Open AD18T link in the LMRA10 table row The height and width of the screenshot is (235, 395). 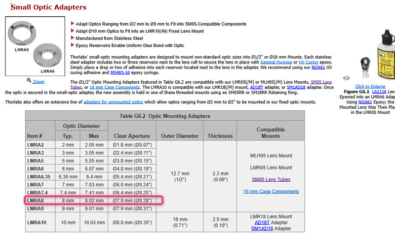click(x=262, y=223)
